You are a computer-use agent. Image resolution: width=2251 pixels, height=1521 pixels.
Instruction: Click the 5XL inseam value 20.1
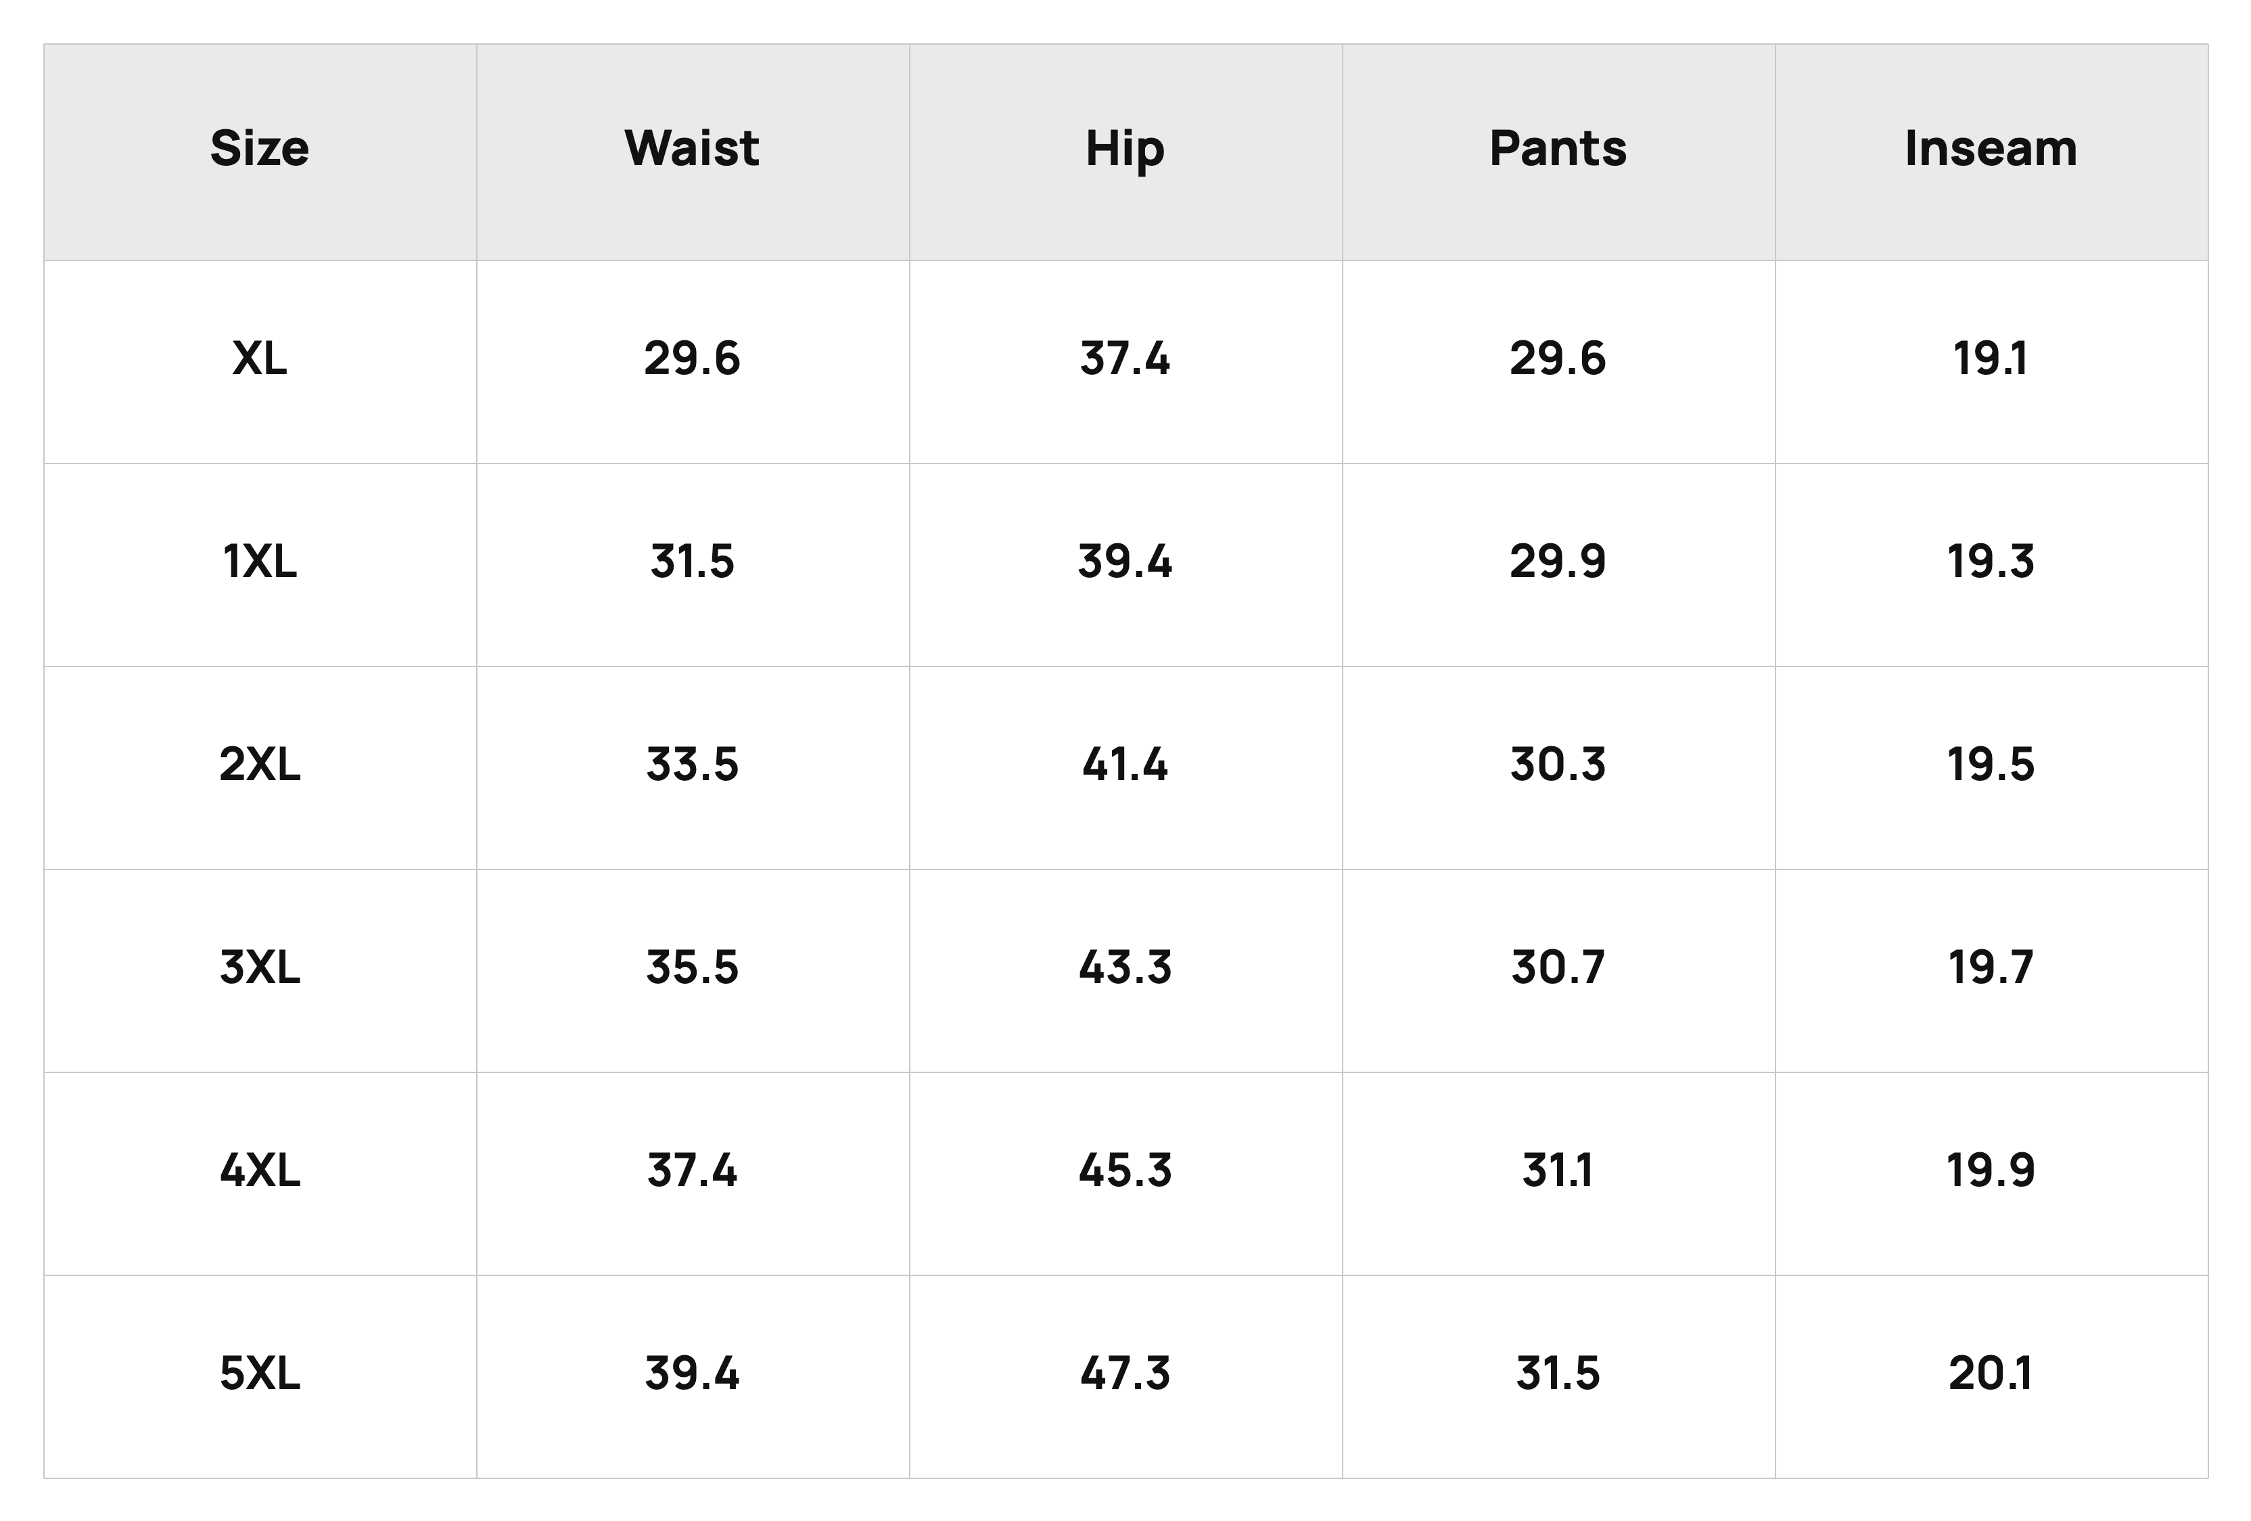point(1991,1374)
